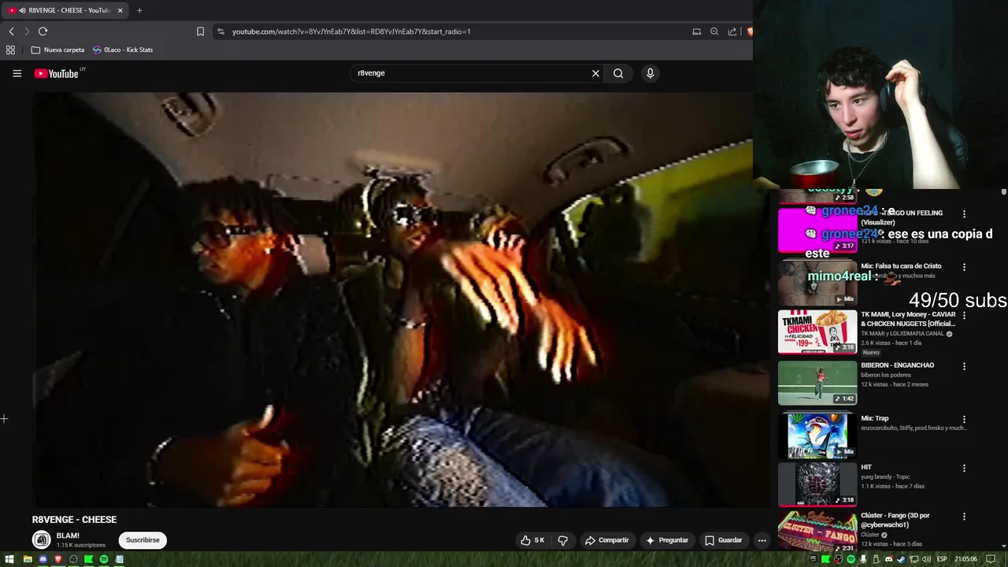Open options menu for CAVIAR & CHICKEN NUGGETS video

pyautogui.click(x=964, y=316)
